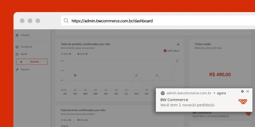This screenshot has width=255, height=127.
Task: Toggle 2022 eye in Faturamento chart
Action: pyautogui.click(x=86, y=120)
